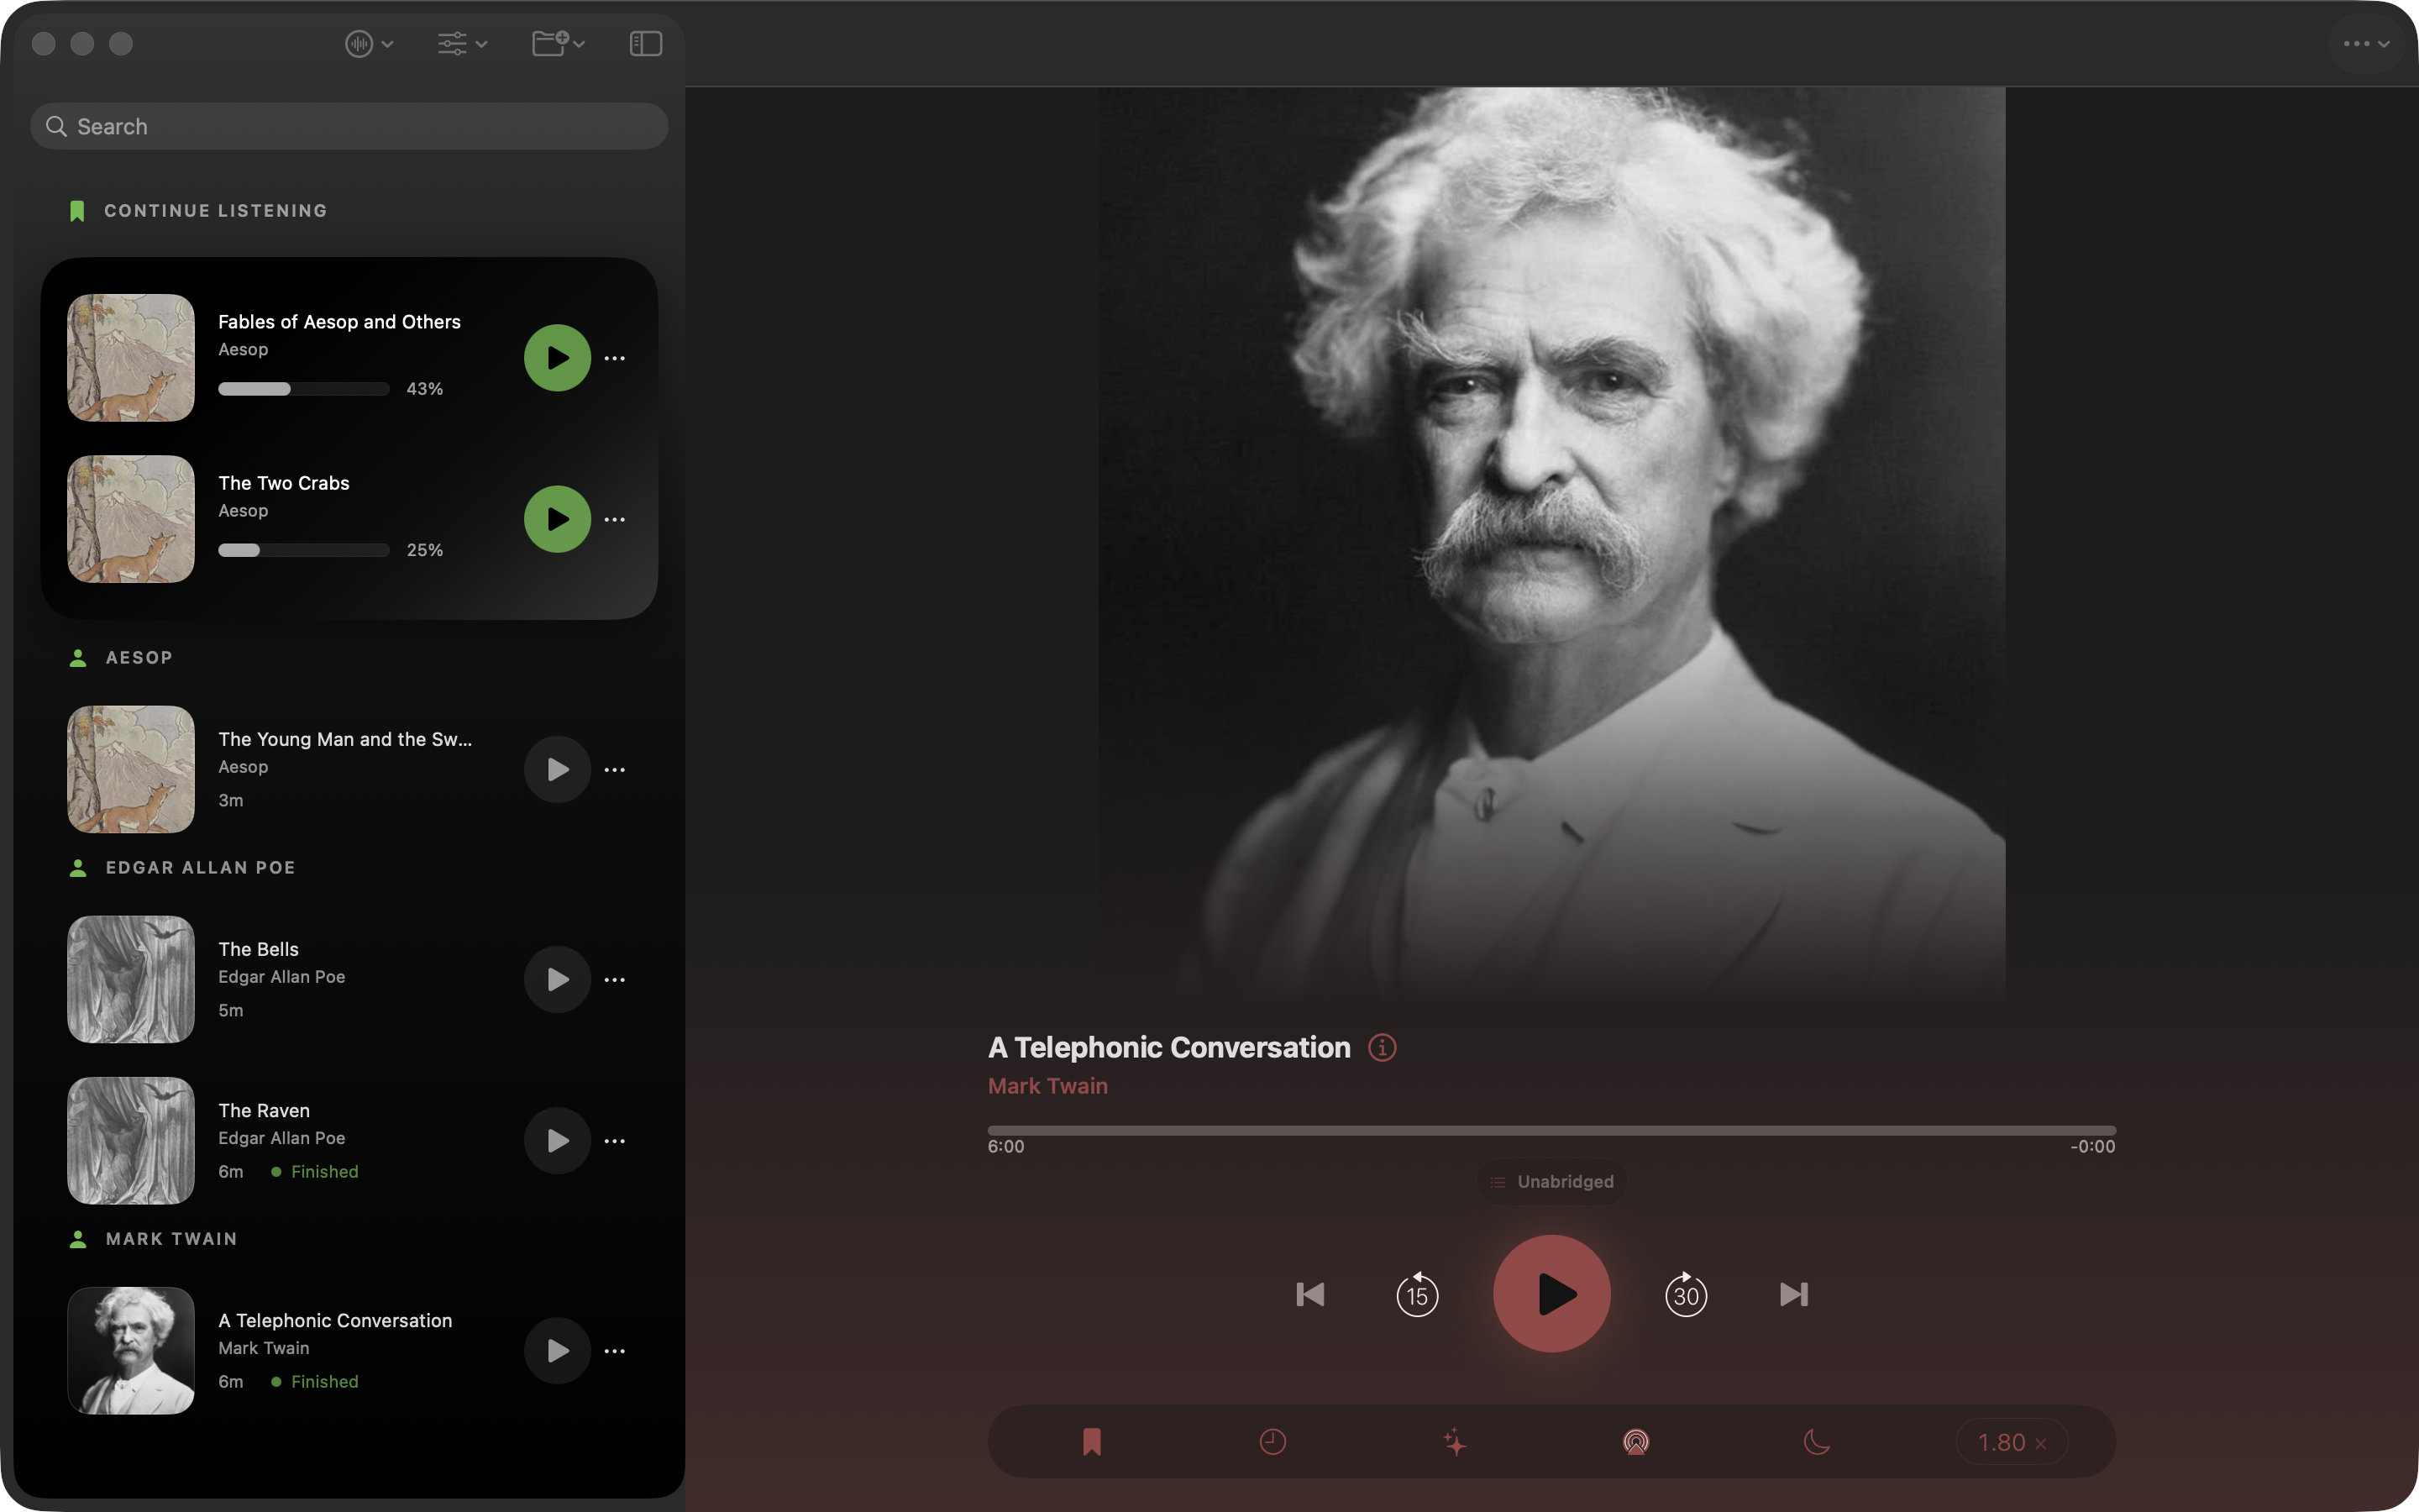Change the 1.80x playback speed
The image size is (2419, 1512).
tap(2011, 1442)
